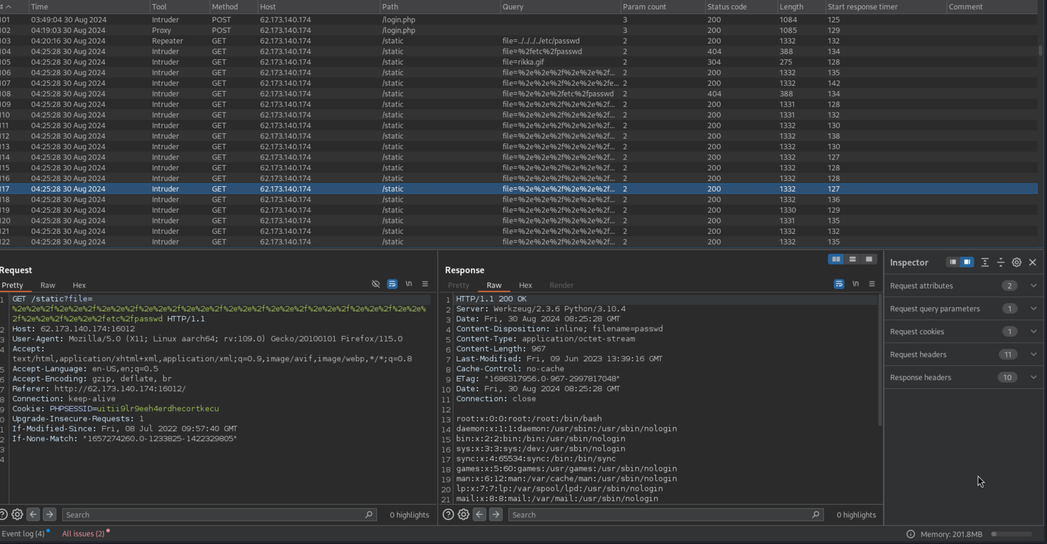
Task: Show newline characters in Request editor
Action: tap(408, 284)
